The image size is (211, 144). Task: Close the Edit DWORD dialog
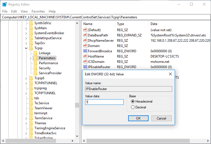(x=170, y=74)
